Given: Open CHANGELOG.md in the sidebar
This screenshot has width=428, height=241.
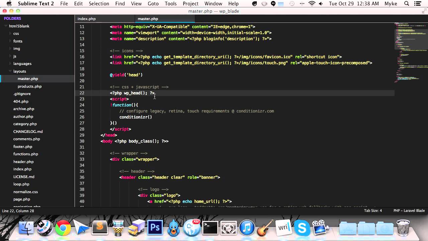Looking at the screenshot, I should pos(28,132).
